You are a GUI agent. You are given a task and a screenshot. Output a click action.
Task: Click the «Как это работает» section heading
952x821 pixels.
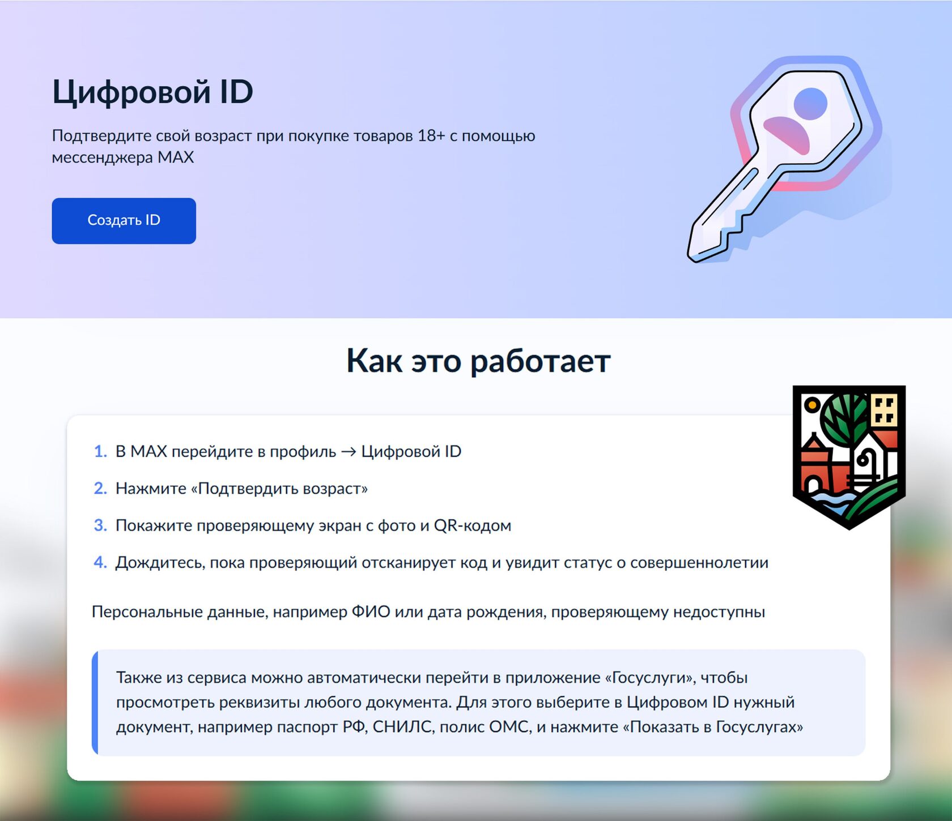click(478, 361)
